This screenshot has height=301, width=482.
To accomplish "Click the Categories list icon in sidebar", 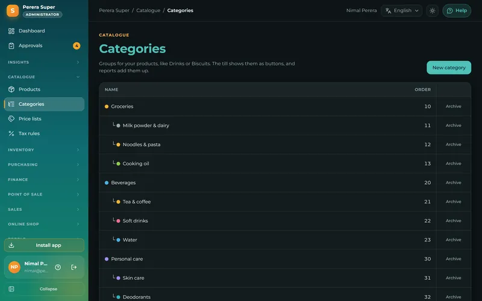I will [11, 104].
